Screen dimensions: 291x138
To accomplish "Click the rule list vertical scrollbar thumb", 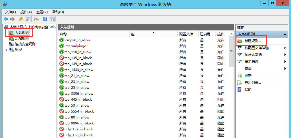I will click(x=231, y=51).
